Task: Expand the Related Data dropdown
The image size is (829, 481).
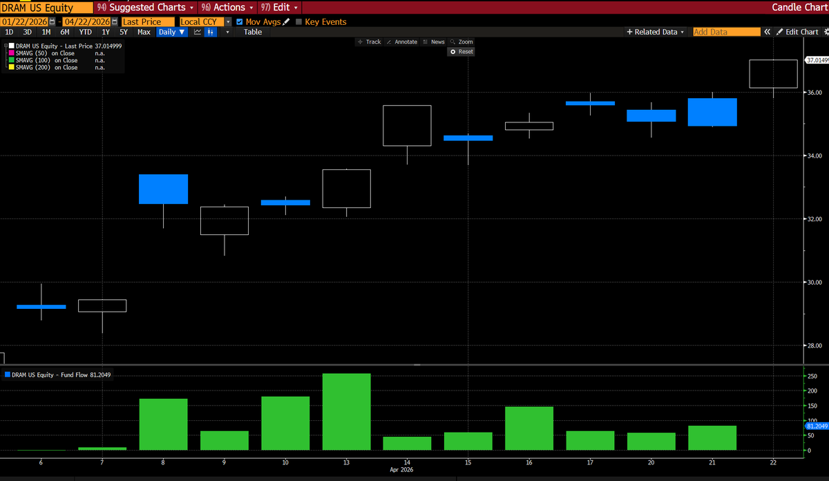Action: [656, 32]
